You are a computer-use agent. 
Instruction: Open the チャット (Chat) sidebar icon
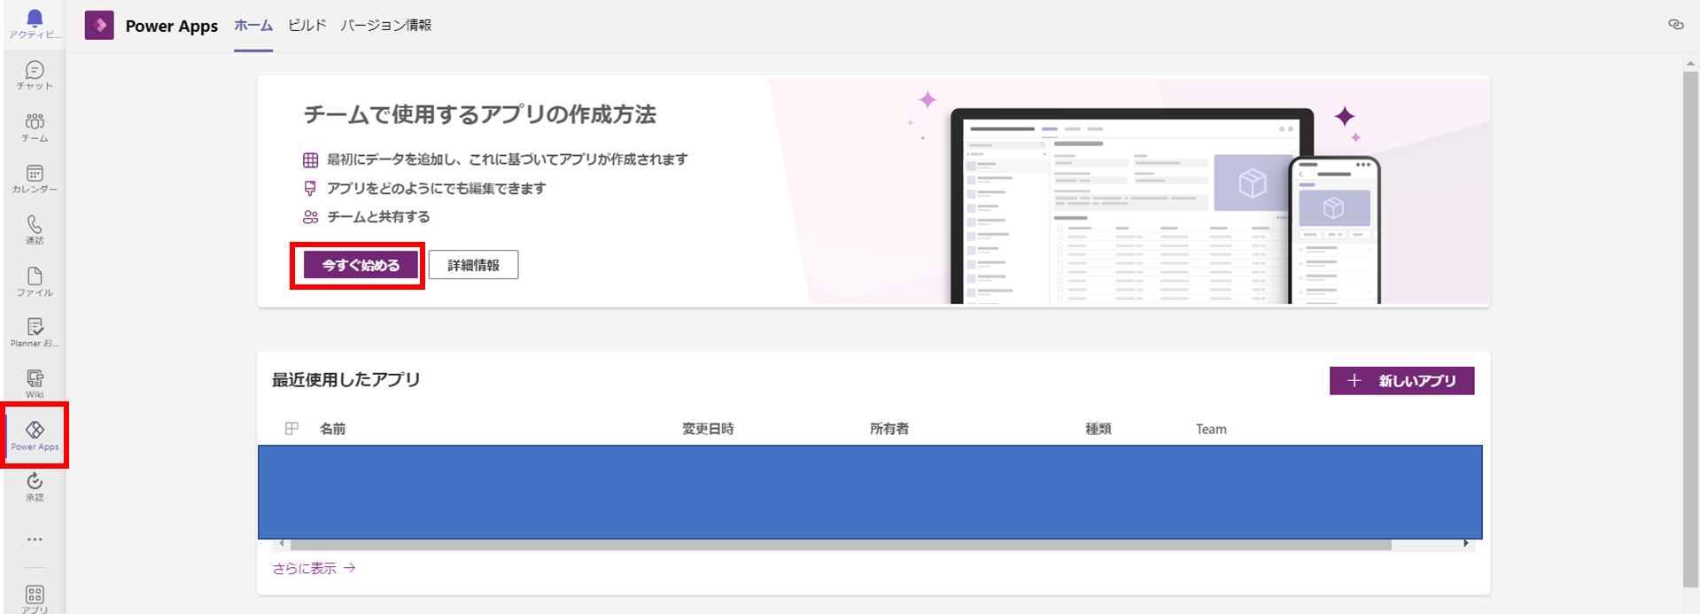[35, 75]
